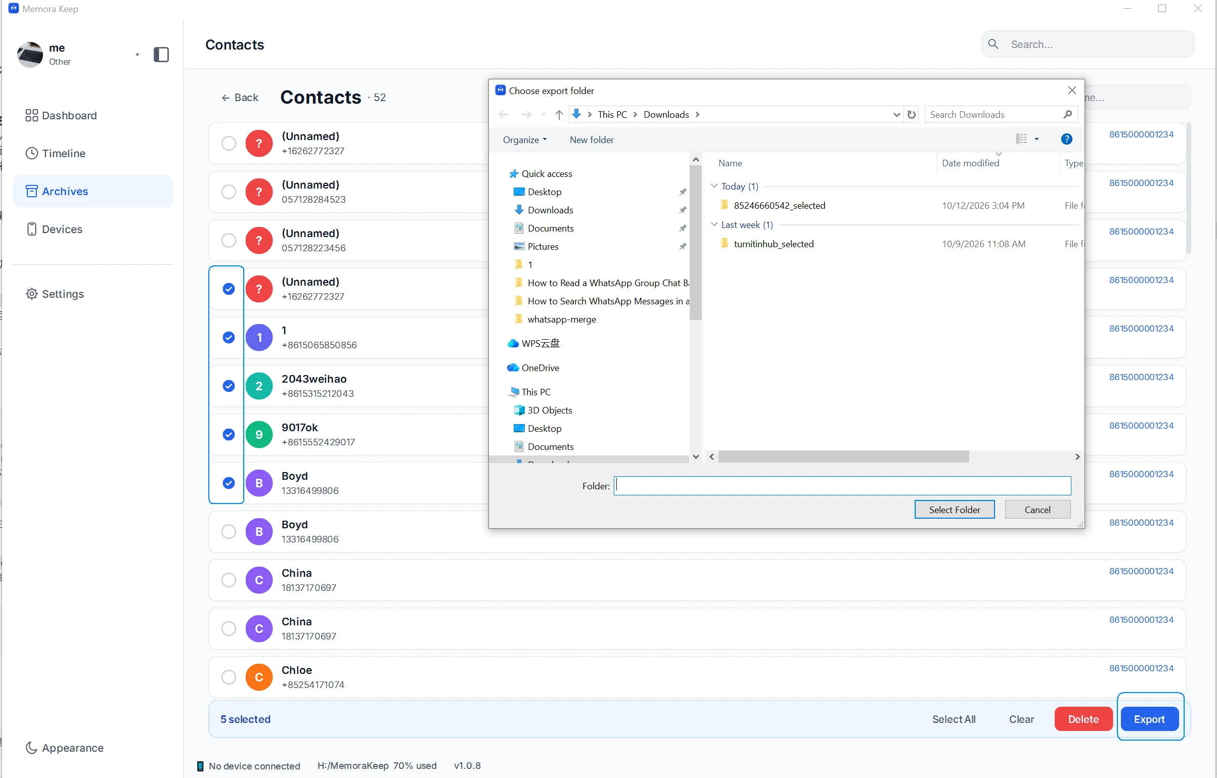Select the Archives sidebar item

93,191
